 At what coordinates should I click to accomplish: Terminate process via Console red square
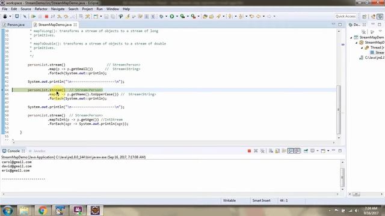pyautogui.click(x=249, y=151)
